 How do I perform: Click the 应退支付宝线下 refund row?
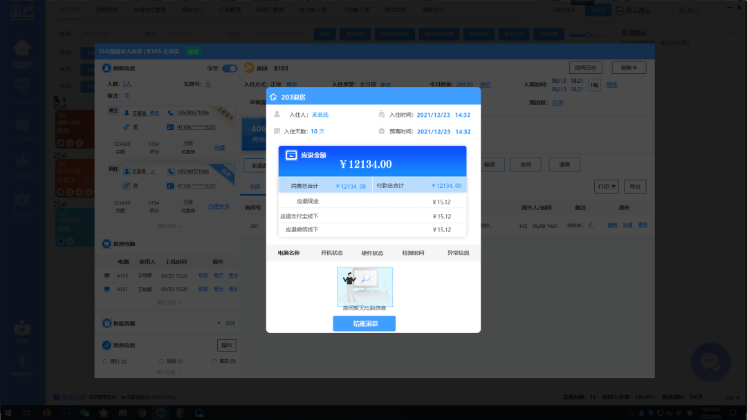372,216
